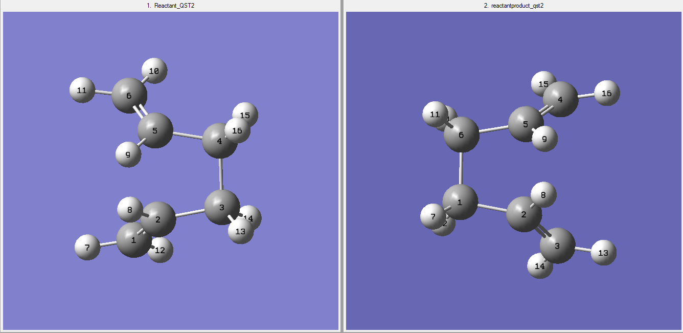
Task: Click the bond between atoms 3 and 4, Reactant_QST2
Action: pos(221,174)
